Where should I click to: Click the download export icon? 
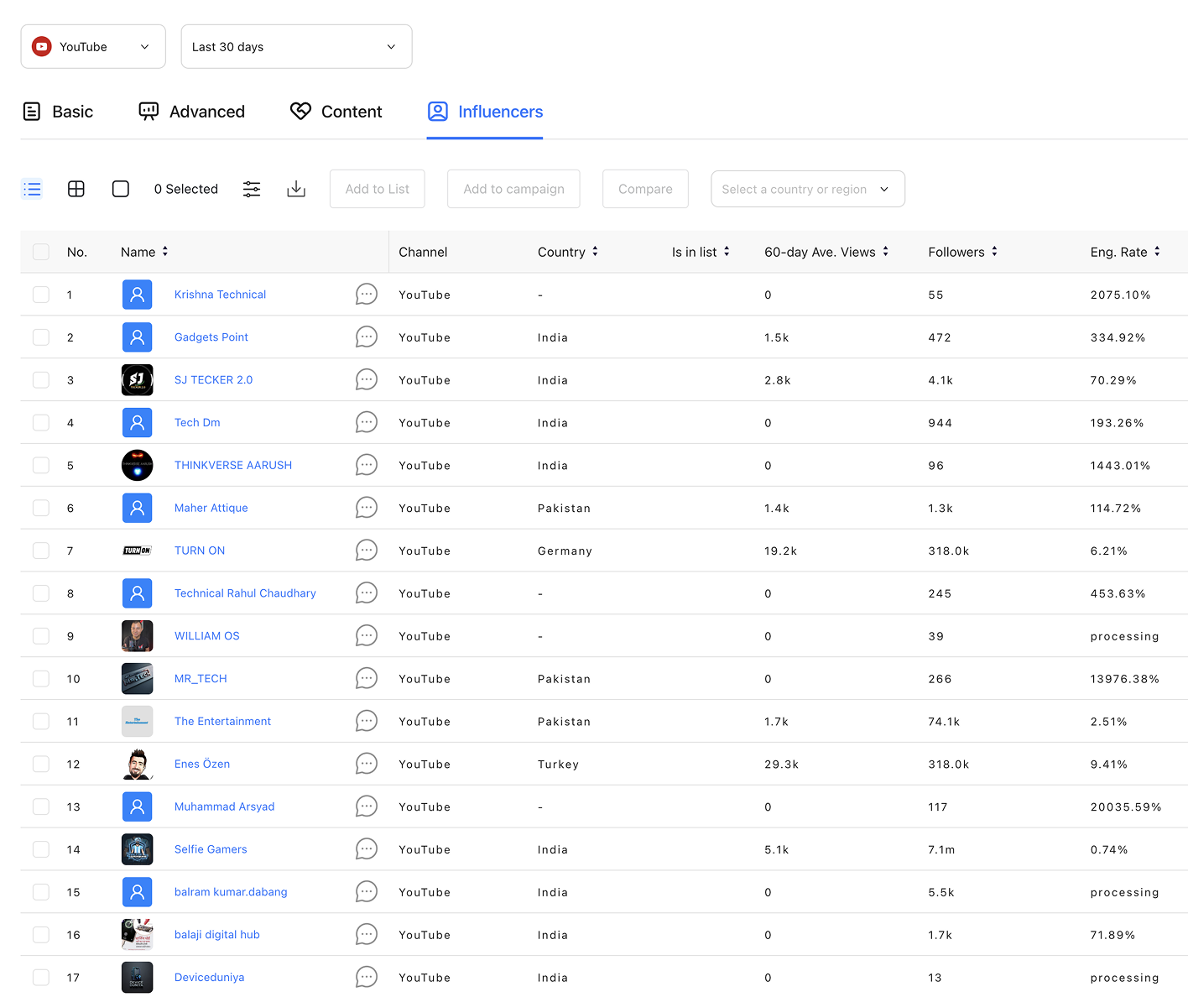click(296, 189)
